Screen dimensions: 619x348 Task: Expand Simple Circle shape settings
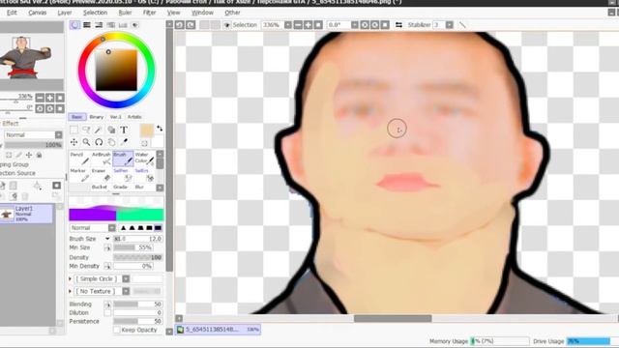[71, 279]
